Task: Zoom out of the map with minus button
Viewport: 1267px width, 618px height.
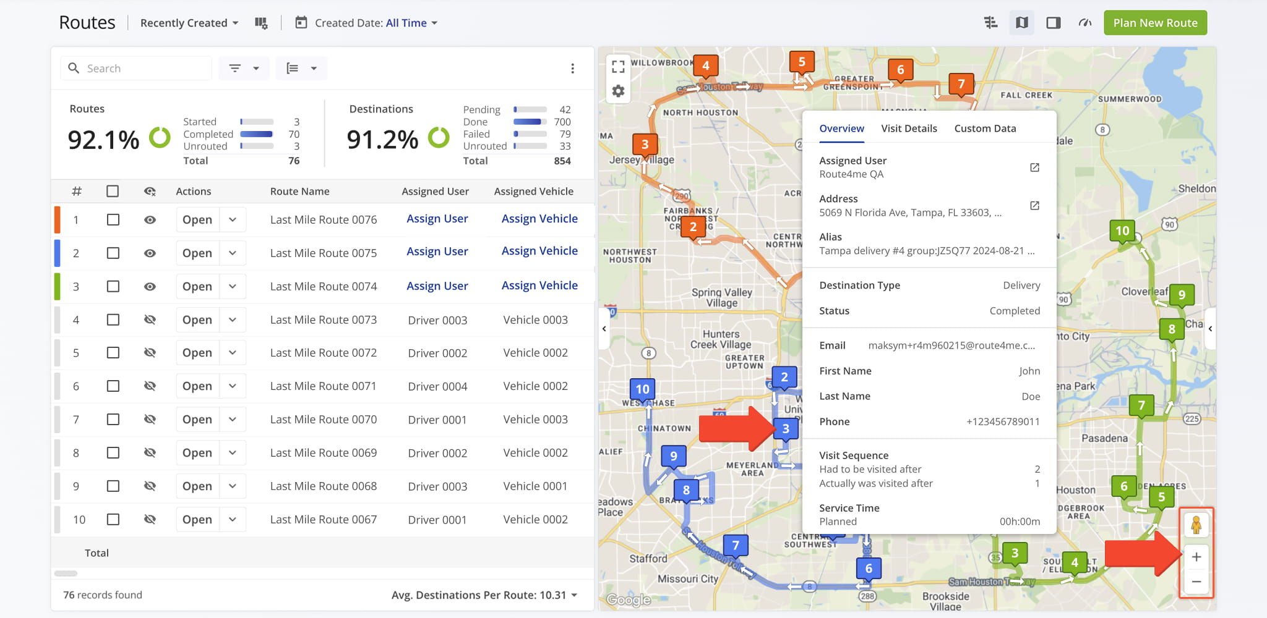Action: click(1196, 582)
